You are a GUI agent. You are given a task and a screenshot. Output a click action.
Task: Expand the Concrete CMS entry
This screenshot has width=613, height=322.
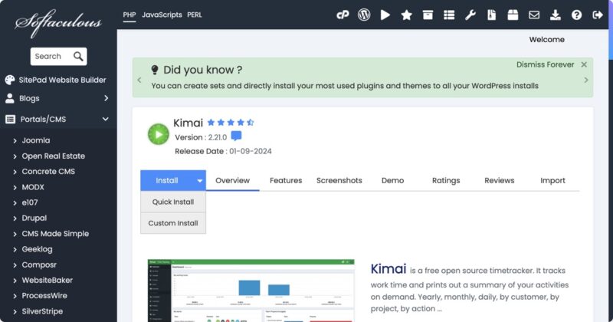[15, 172]
